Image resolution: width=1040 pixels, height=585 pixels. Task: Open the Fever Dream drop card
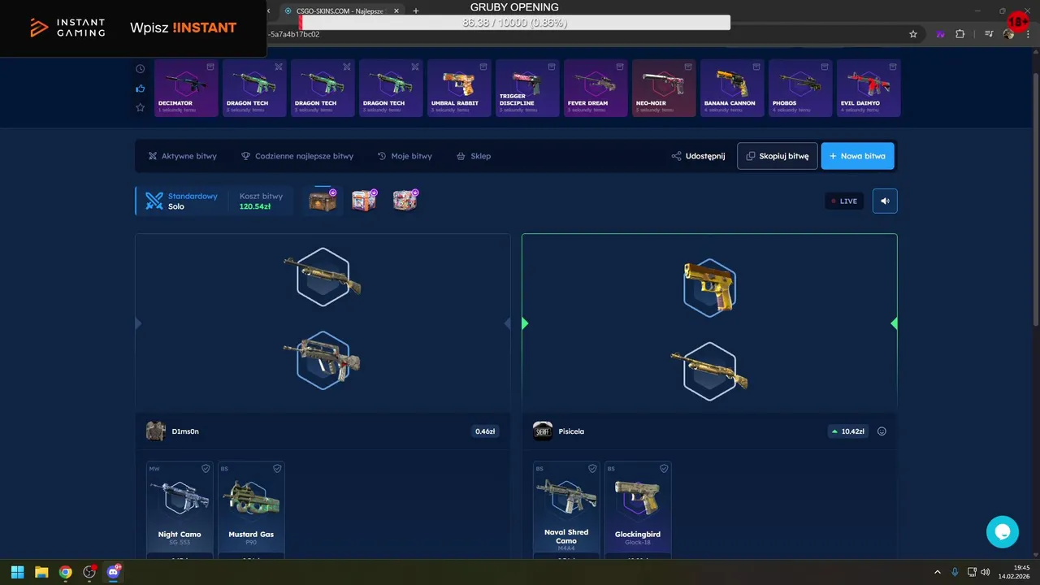click(596, 88)
